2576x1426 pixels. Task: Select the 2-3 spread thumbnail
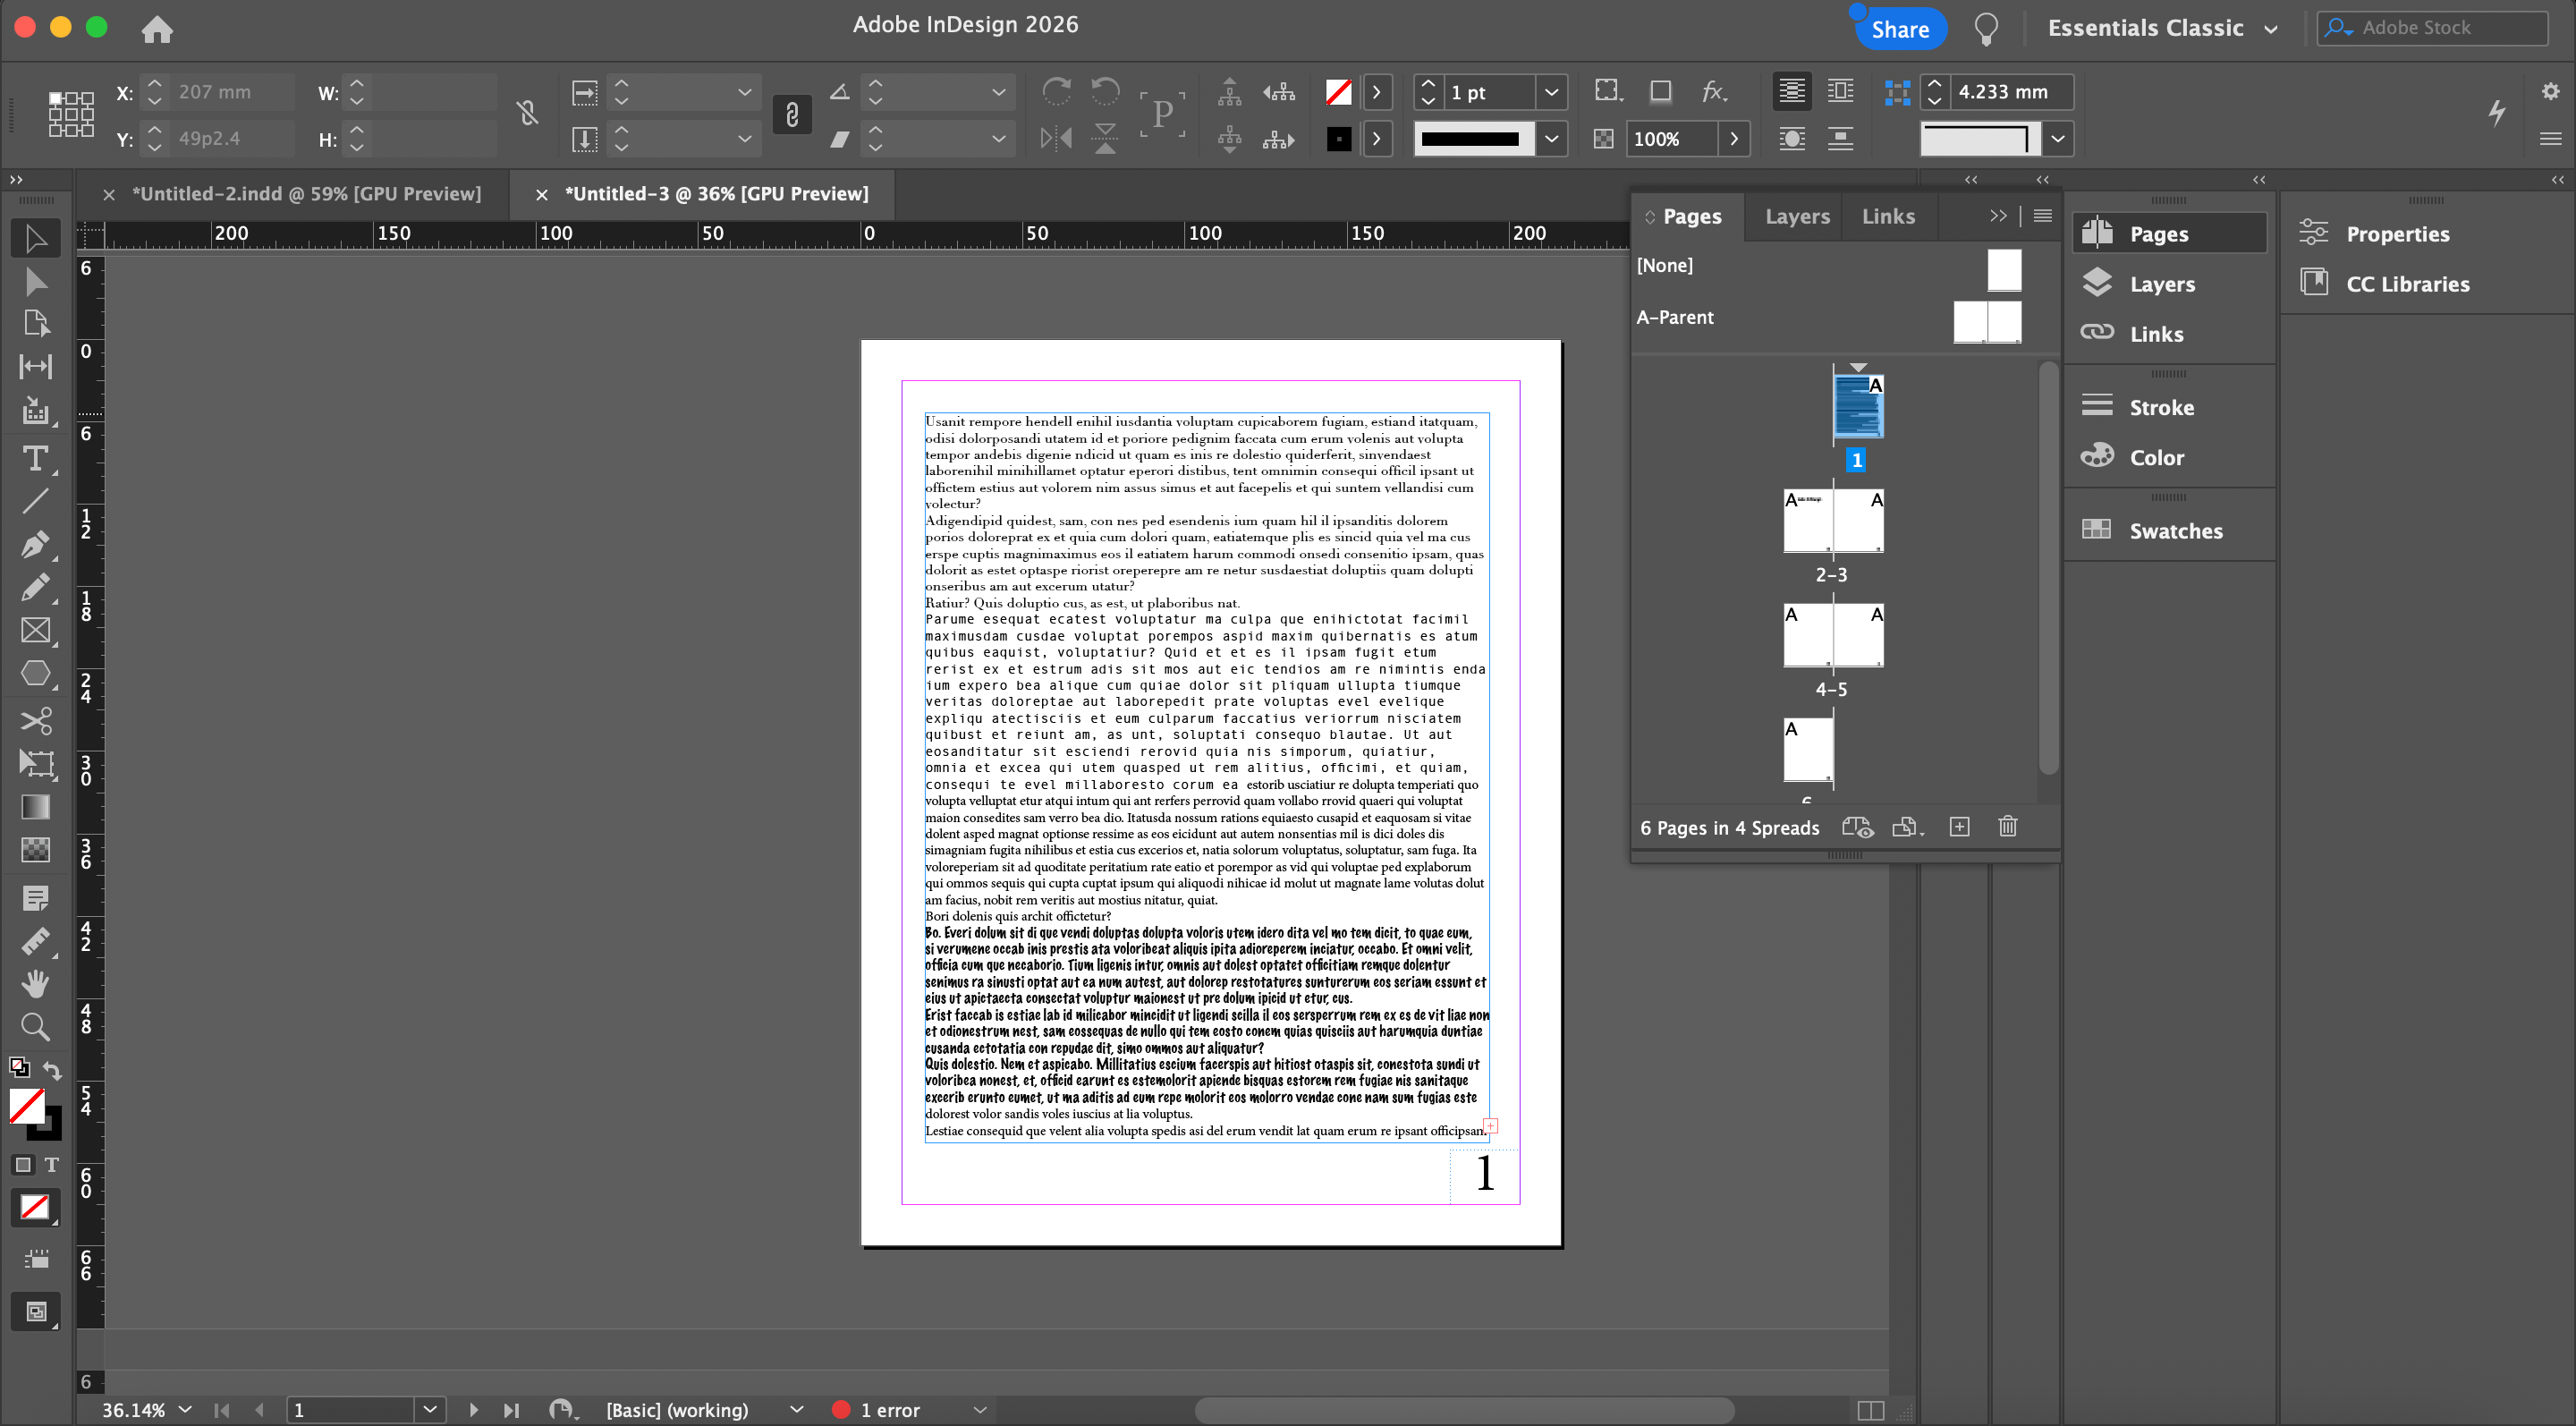click(1832, 522)
